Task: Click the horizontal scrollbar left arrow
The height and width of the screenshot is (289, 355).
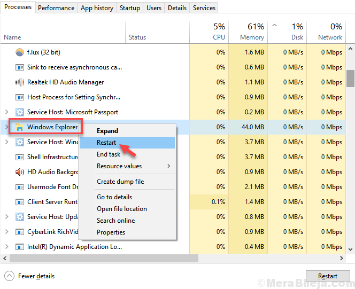Action: 5,258
